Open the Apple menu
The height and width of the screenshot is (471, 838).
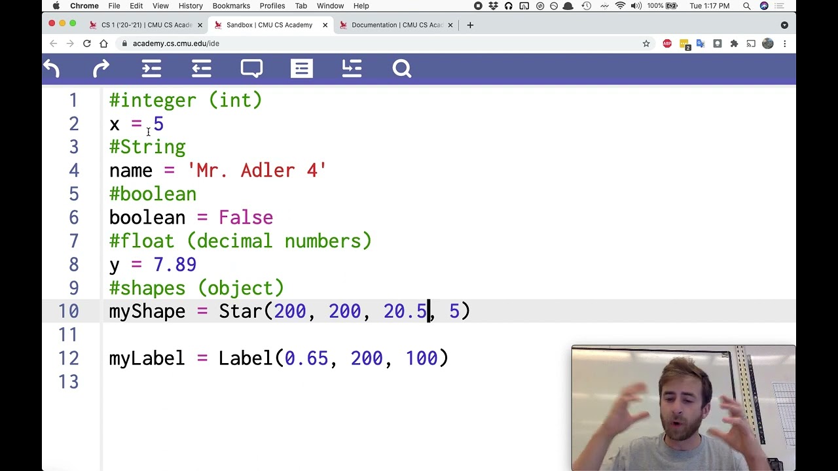pos(56,6)
